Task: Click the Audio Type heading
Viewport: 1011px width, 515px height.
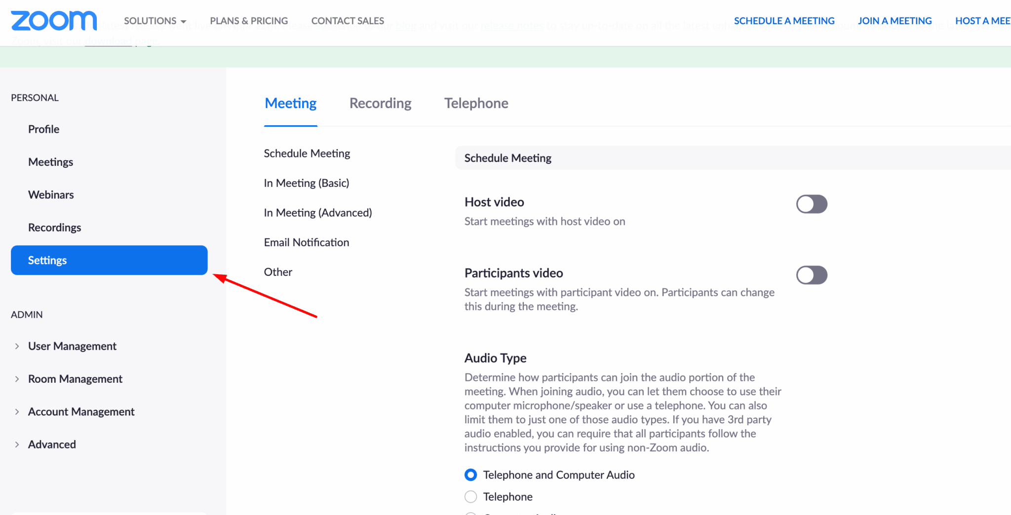Action: (495, 358)
